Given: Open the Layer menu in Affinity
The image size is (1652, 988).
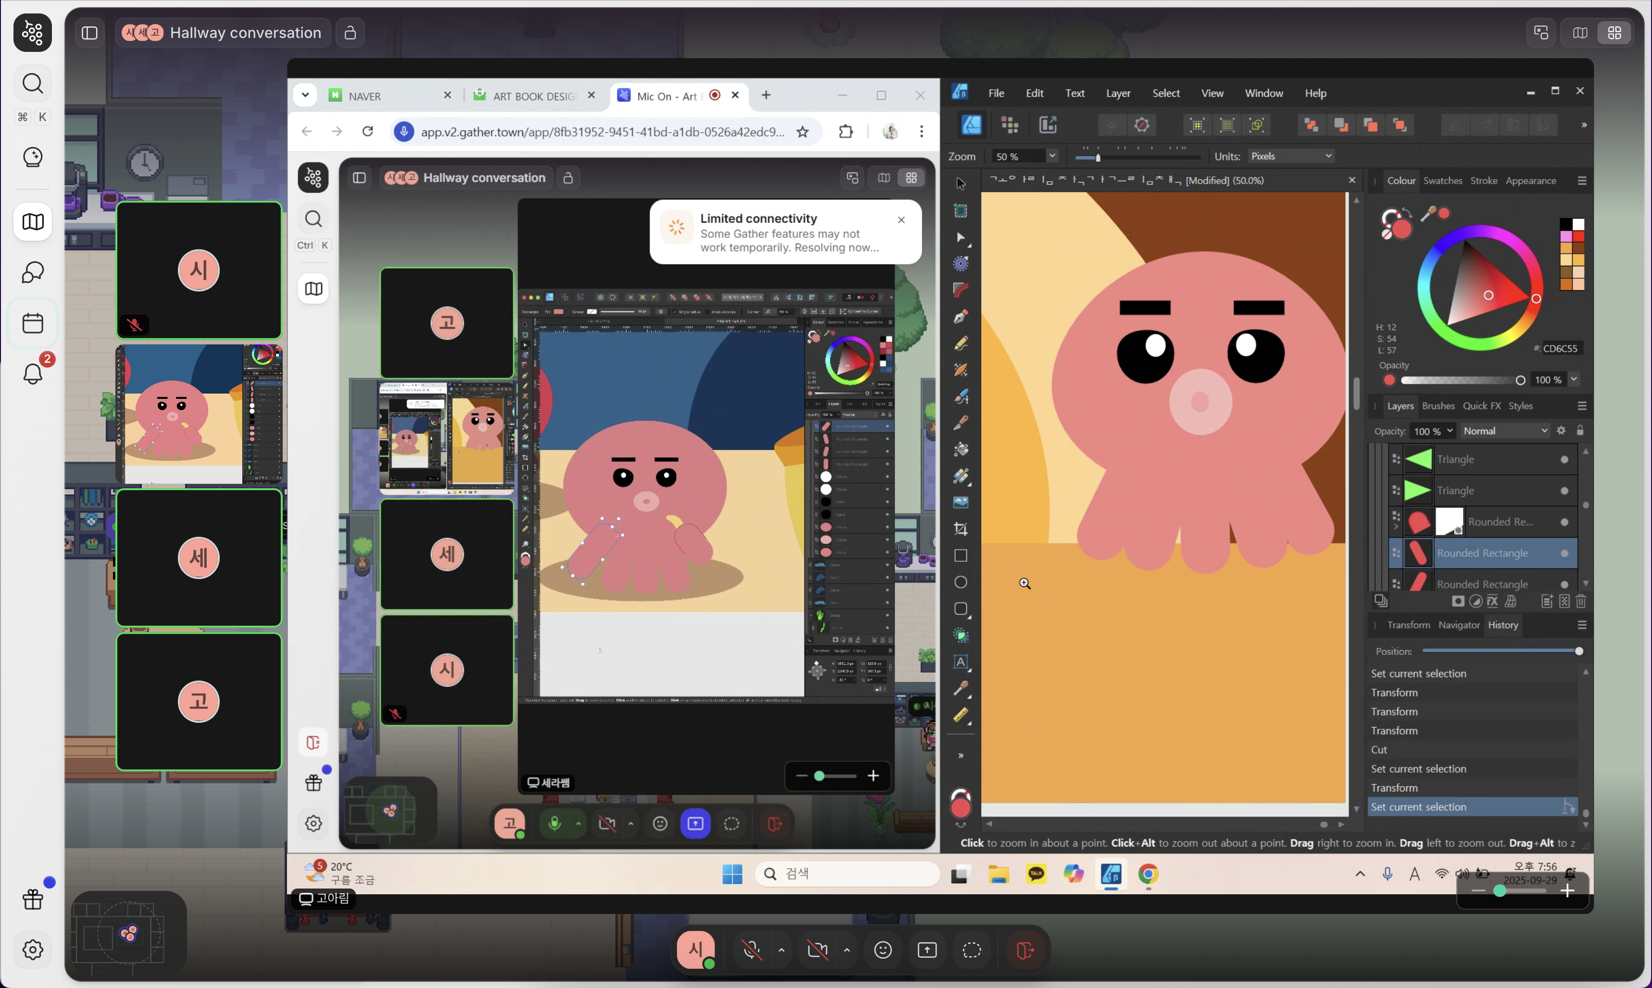Looking at the screenshot, I should [x=1118, y=93].
